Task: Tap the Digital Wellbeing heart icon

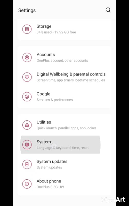Action: tap(27, 77)
